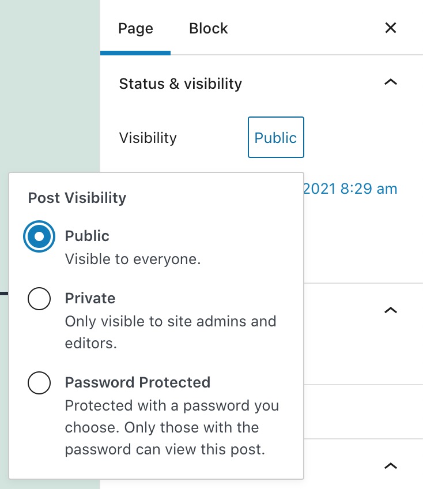The image size is (423, 489).
Task: Open the publish date link ending 8:29 am
Action: click(x=350, y=189)
